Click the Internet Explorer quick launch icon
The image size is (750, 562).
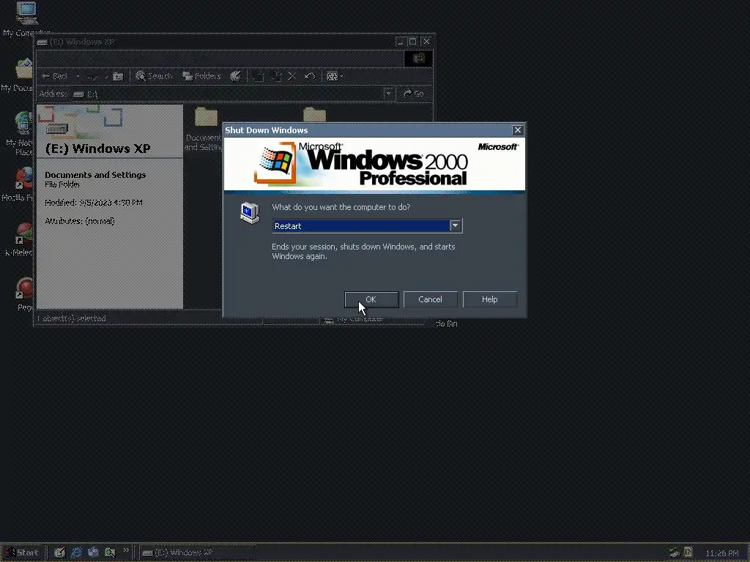[x=76, y=552]
